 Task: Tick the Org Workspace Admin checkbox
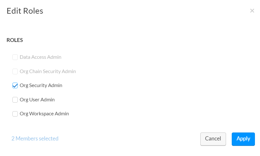tap(15, 114)
